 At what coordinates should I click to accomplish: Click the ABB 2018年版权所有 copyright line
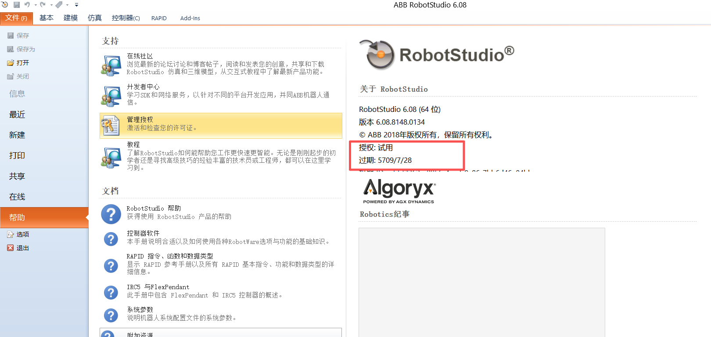point(427,135)
